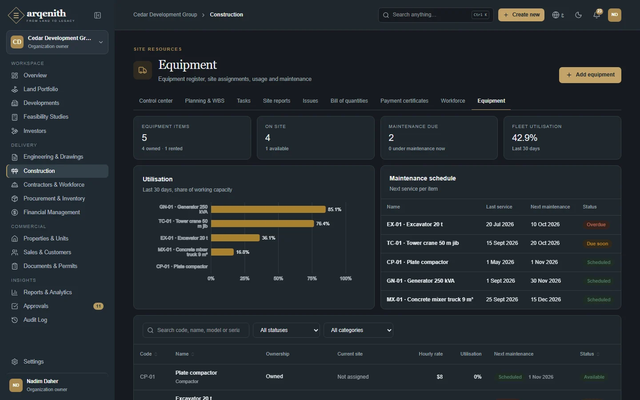
Task: Sort table by Code column
Action: [148, 354]
